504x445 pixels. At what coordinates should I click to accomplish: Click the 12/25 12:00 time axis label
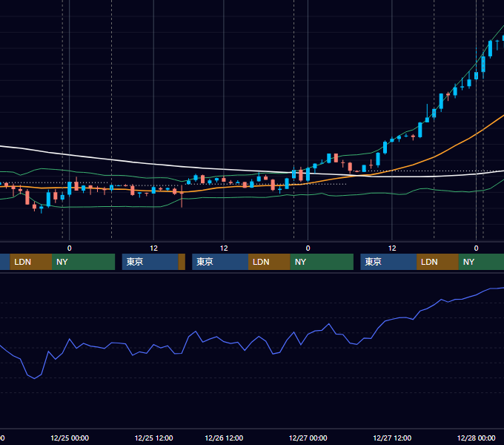point(153,438)
